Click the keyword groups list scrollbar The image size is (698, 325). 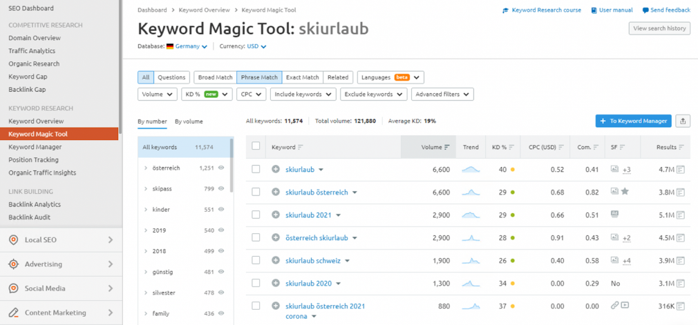pos(232,166)
